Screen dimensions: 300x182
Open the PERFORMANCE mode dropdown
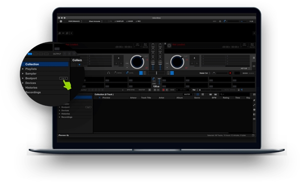(x=75, y=21)
